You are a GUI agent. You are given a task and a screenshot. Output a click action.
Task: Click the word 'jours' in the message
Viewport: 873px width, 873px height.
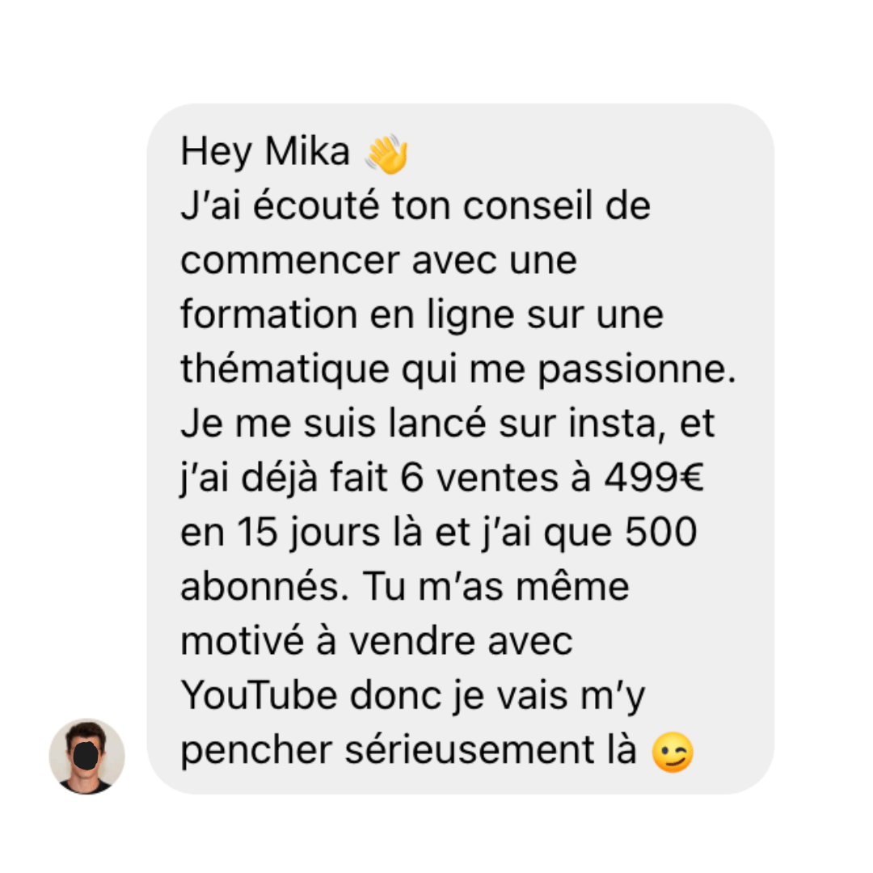click(x=335, y=533)
